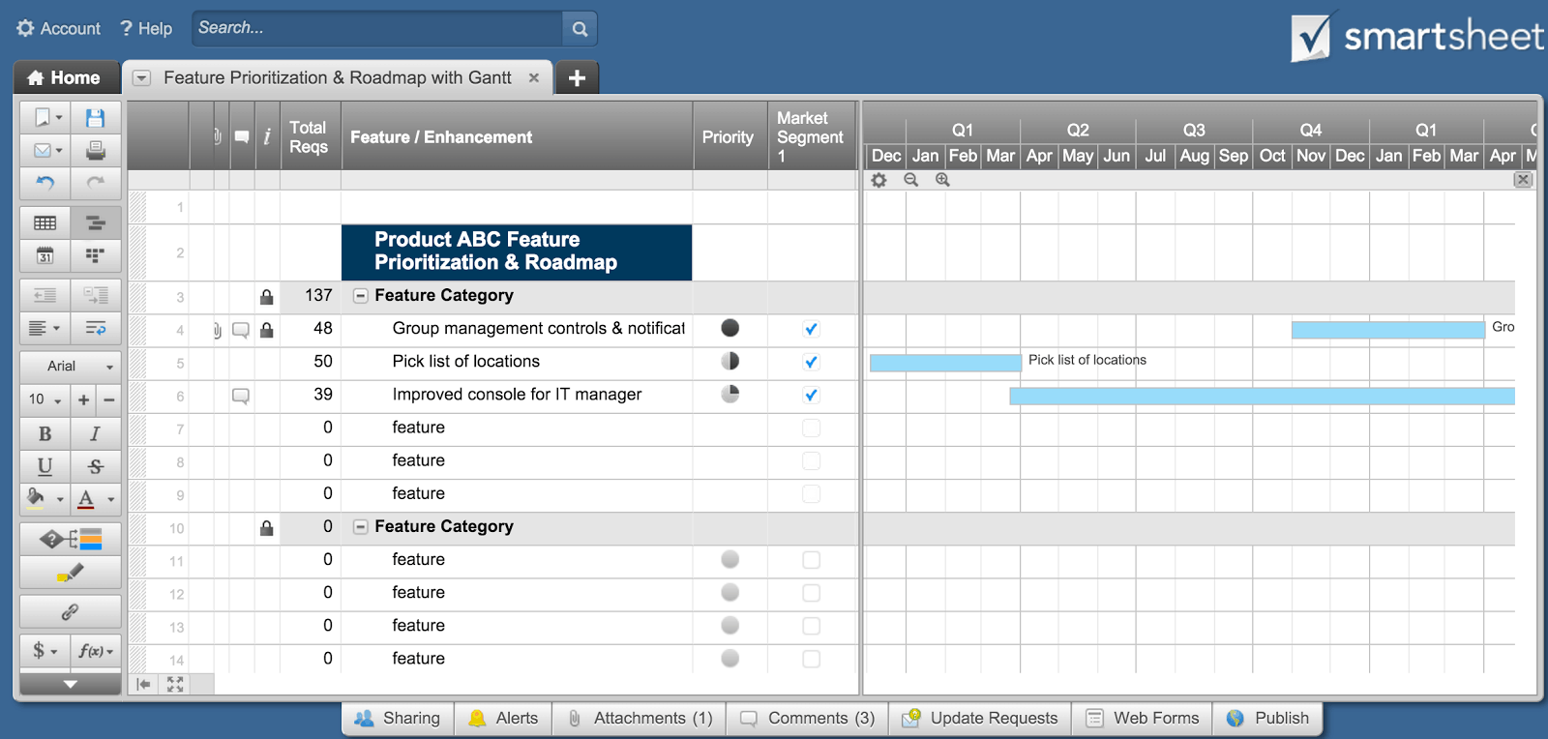Viewport: 1548px width, 739px height.
Task: Zoom in on the Gantt timeline
Action: (x=942, y=180)
